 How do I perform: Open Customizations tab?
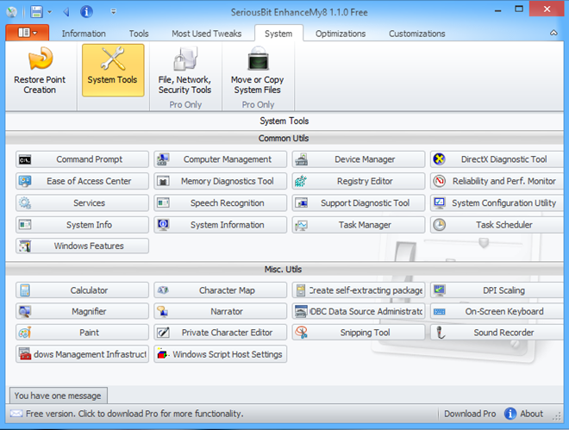click(417, 34)
